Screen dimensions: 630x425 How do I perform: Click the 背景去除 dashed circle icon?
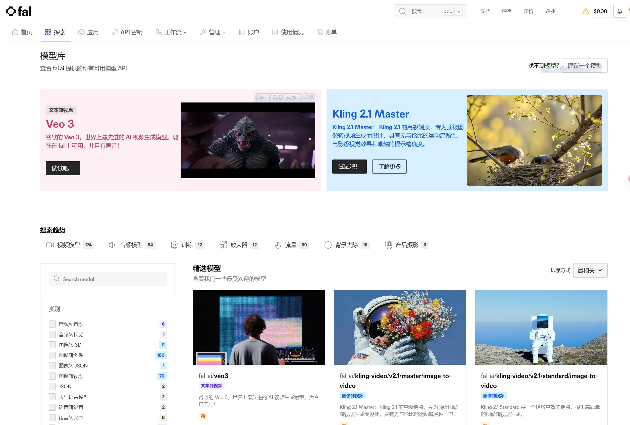click(x=328, y=245)
